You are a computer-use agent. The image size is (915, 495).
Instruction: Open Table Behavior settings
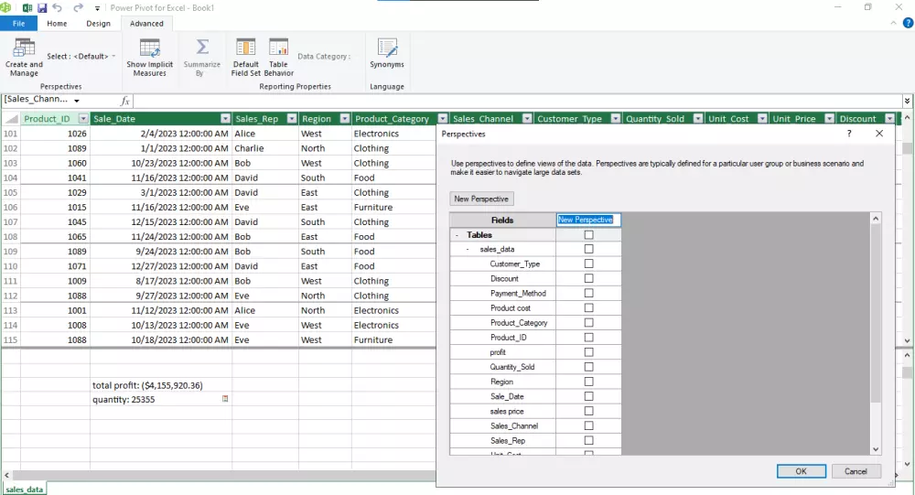point(278,57)
